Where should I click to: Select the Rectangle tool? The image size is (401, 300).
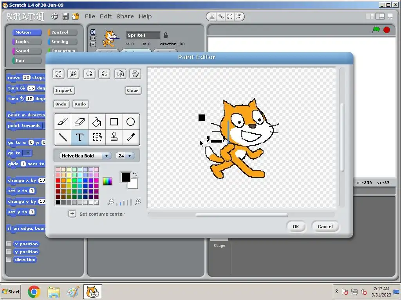pos(114,122)
